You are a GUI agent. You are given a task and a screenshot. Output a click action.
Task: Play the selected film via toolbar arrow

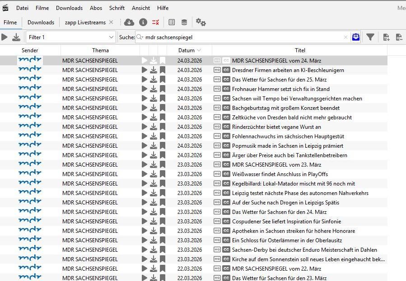coord(5,37)
